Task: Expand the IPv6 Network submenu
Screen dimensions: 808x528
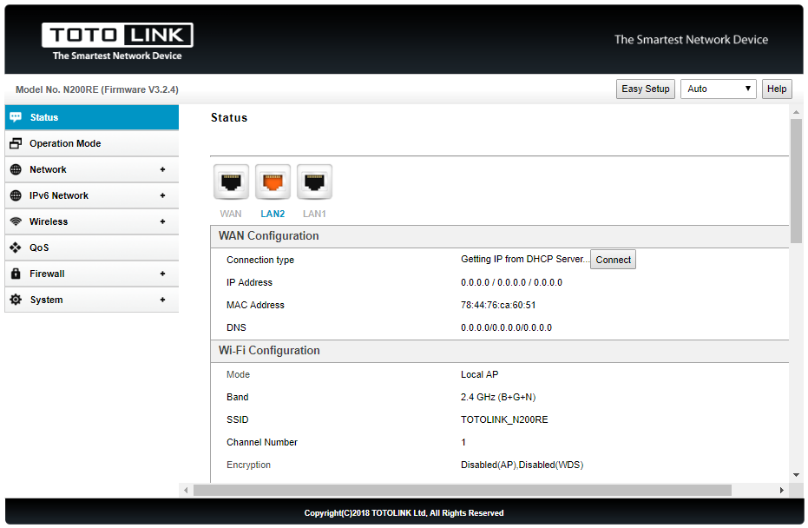Action: [162, 195]
